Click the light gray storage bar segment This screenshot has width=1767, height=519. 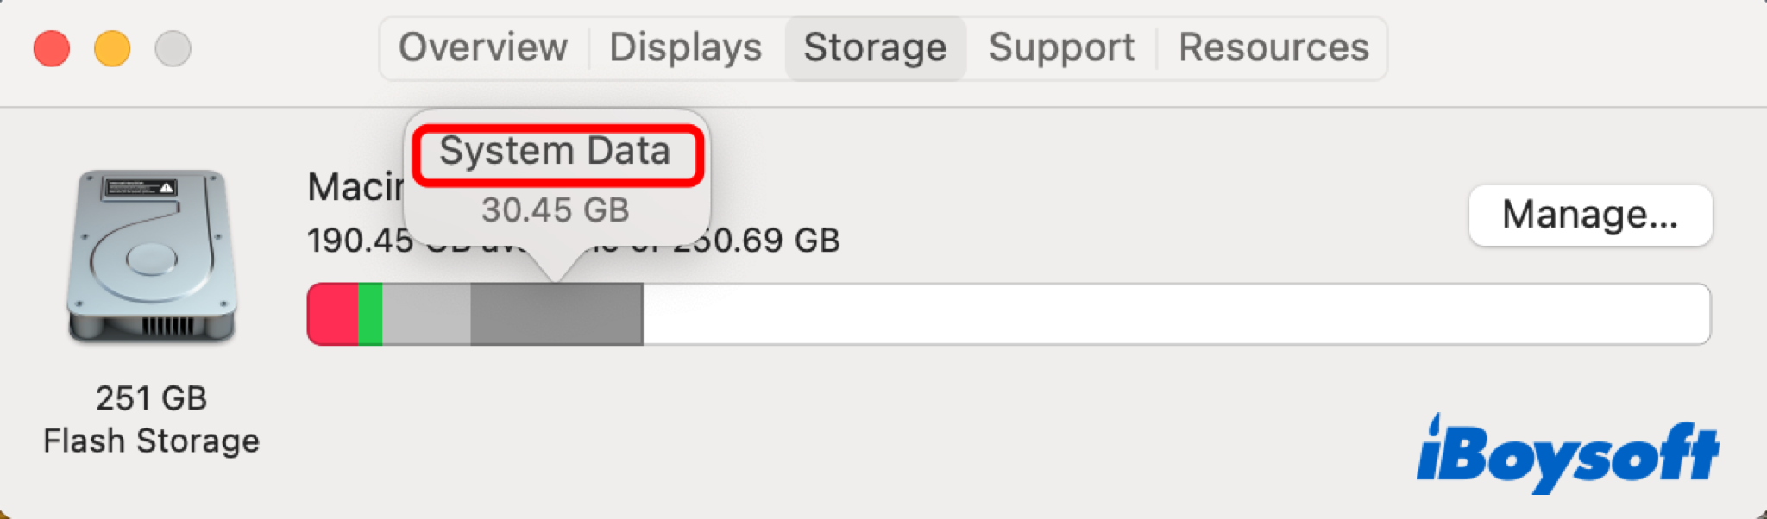click(426, 315)
